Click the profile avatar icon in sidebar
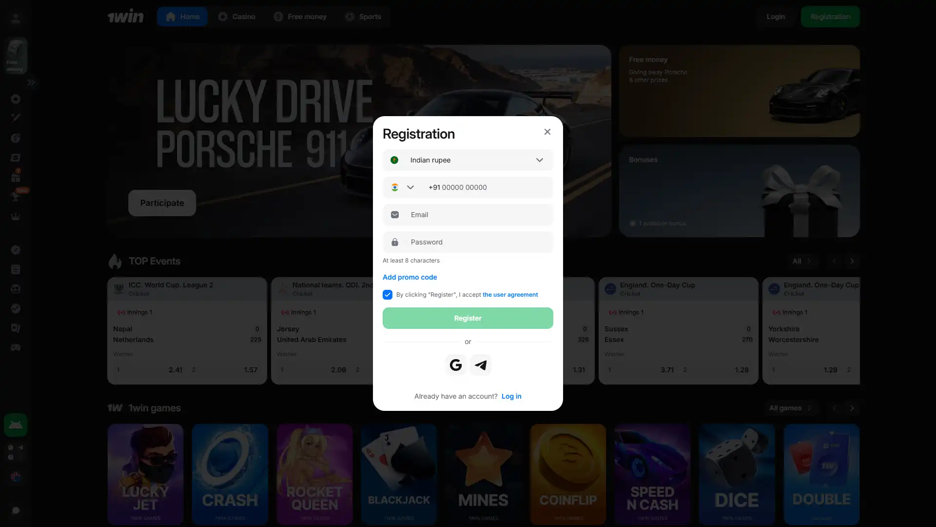Image resolution: width=936 pixels, height=527 pixels. click(16, 19)
